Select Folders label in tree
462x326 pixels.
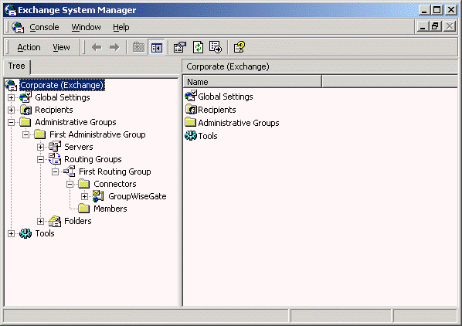[x=78, y=221]
